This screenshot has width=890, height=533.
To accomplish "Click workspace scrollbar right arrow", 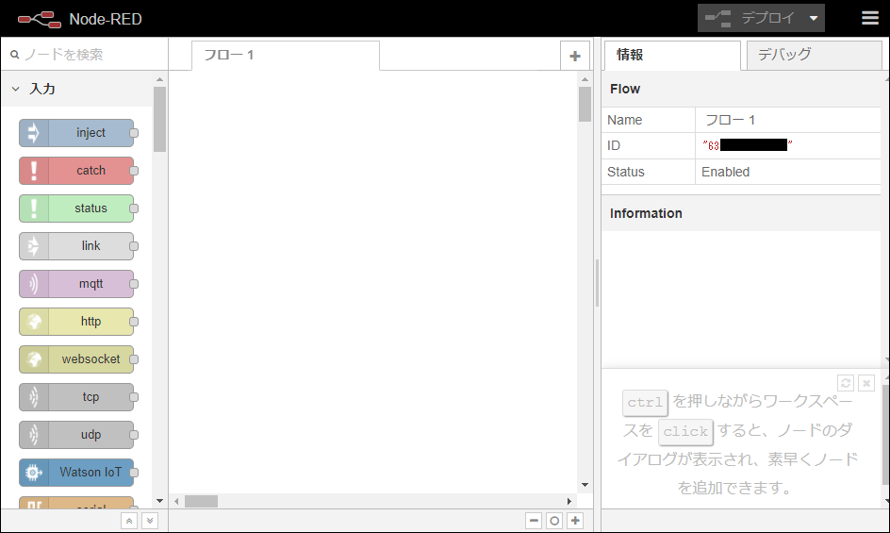I will [569, 501].
